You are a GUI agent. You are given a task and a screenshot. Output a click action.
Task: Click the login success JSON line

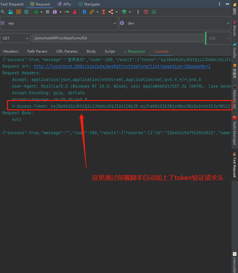click(117, 60)
